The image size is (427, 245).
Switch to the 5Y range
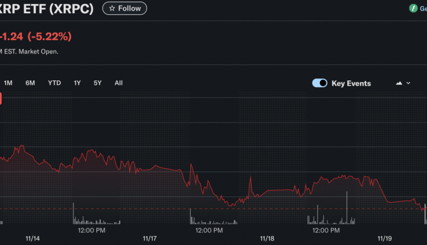click(98, 83)
